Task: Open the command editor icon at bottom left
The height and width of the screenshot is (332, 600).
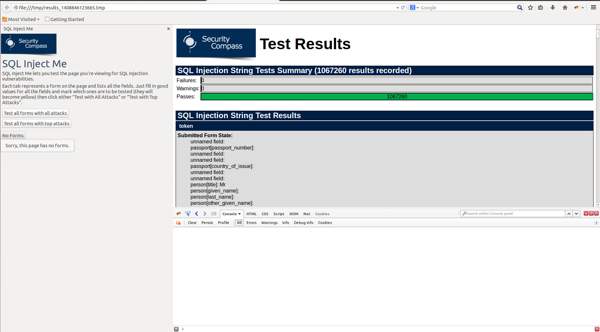Action: point(176,329)
